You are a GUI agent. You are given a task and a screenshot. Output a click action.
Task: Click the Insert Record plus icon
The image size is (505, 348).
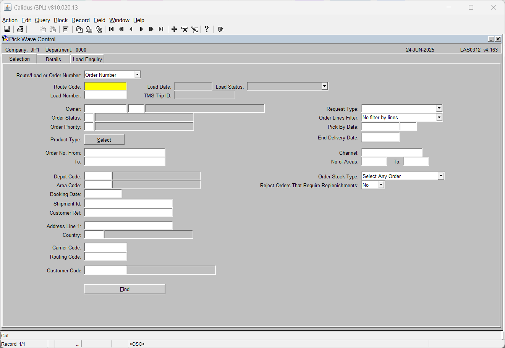pos(174,29)
